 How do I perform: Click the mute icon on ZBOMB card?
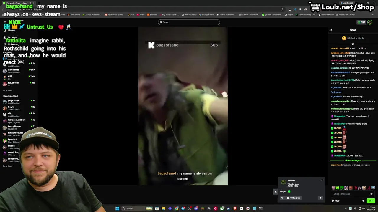click(x=320, y=198)
